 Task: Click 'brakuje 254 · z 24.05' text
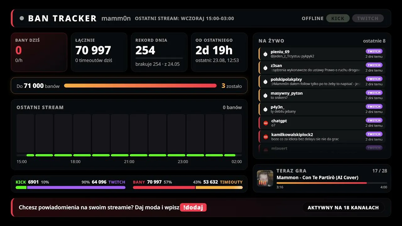coord(157,64)
